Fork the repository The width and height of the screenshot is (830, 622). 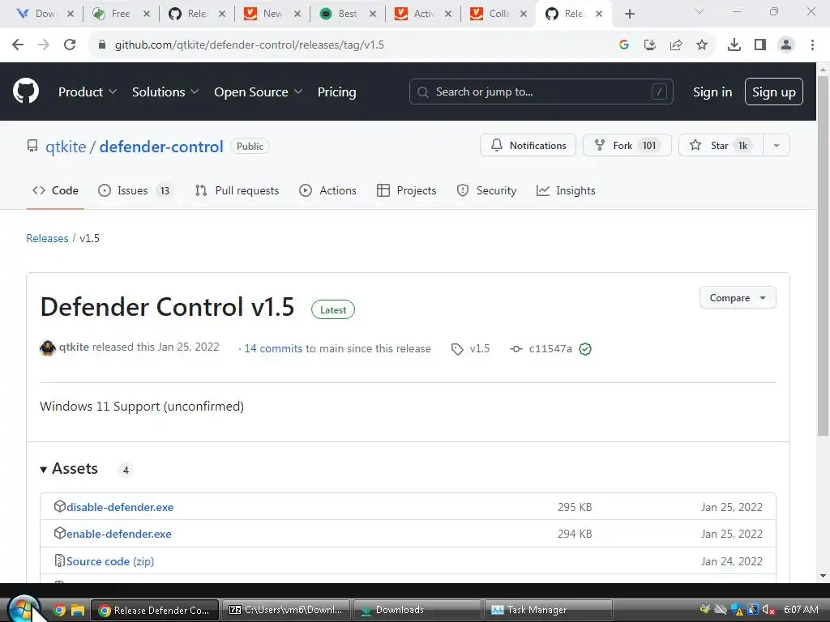(627, 146)
